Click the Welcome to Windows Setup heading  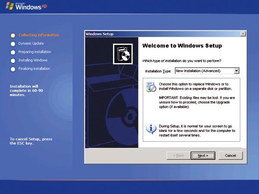(x=182, y=46)
